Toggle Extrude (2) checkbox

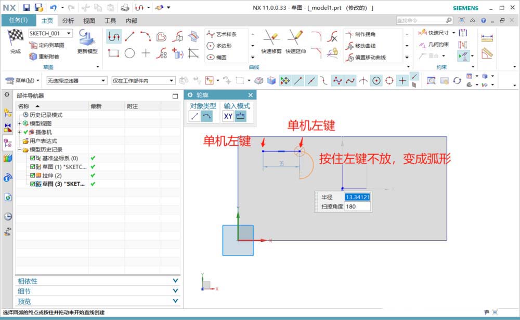tap(32, 175)
